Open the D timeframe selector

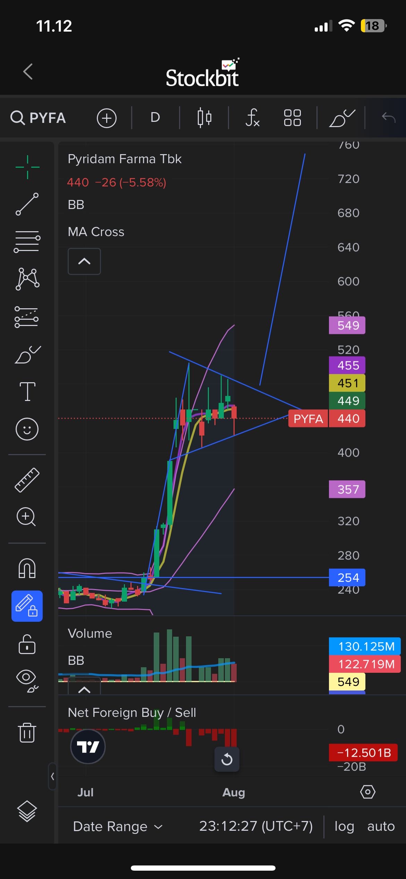[155, 118]
